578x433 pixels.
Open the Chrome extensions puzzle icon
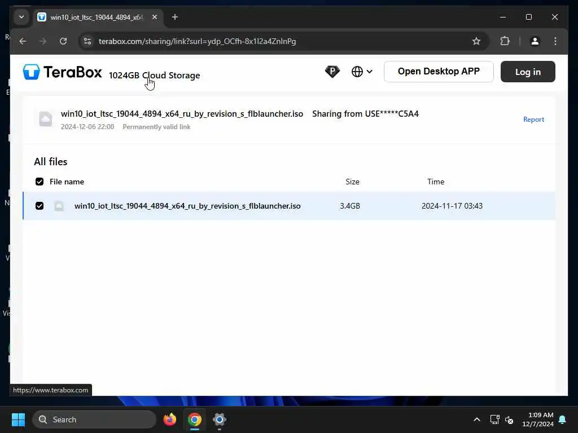coord(505,41)
